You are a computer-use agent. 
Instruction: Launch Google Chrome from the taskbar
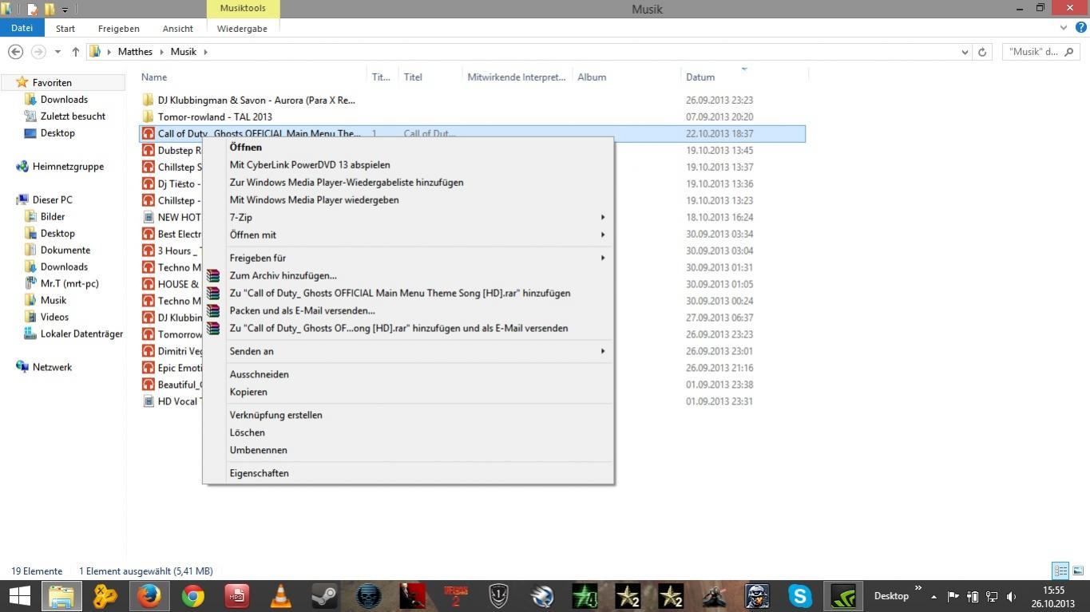tap(192, 596)
